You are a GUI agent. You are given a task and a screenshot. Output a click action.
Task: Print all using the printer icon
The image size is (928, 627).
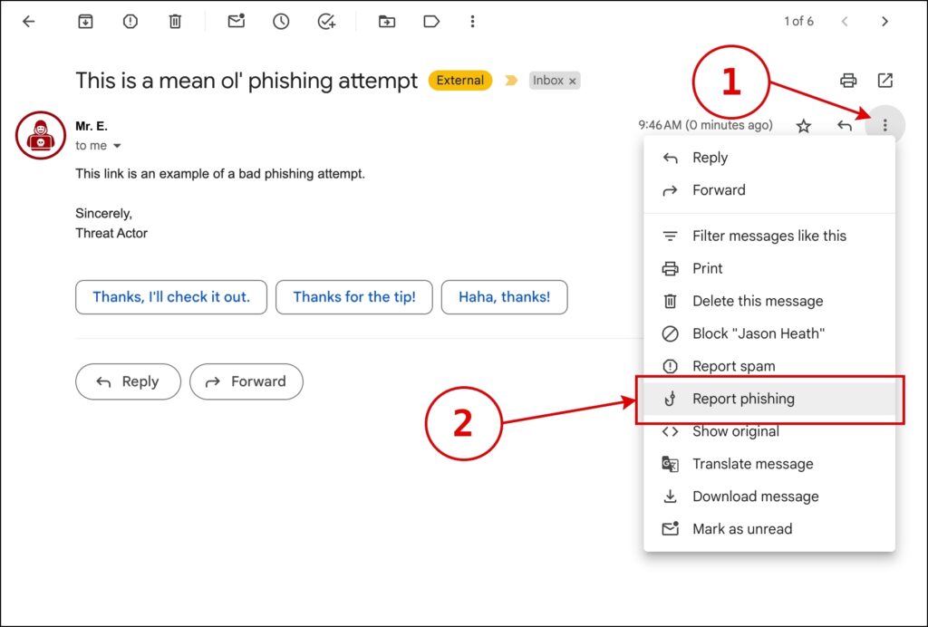pos(848,81)
